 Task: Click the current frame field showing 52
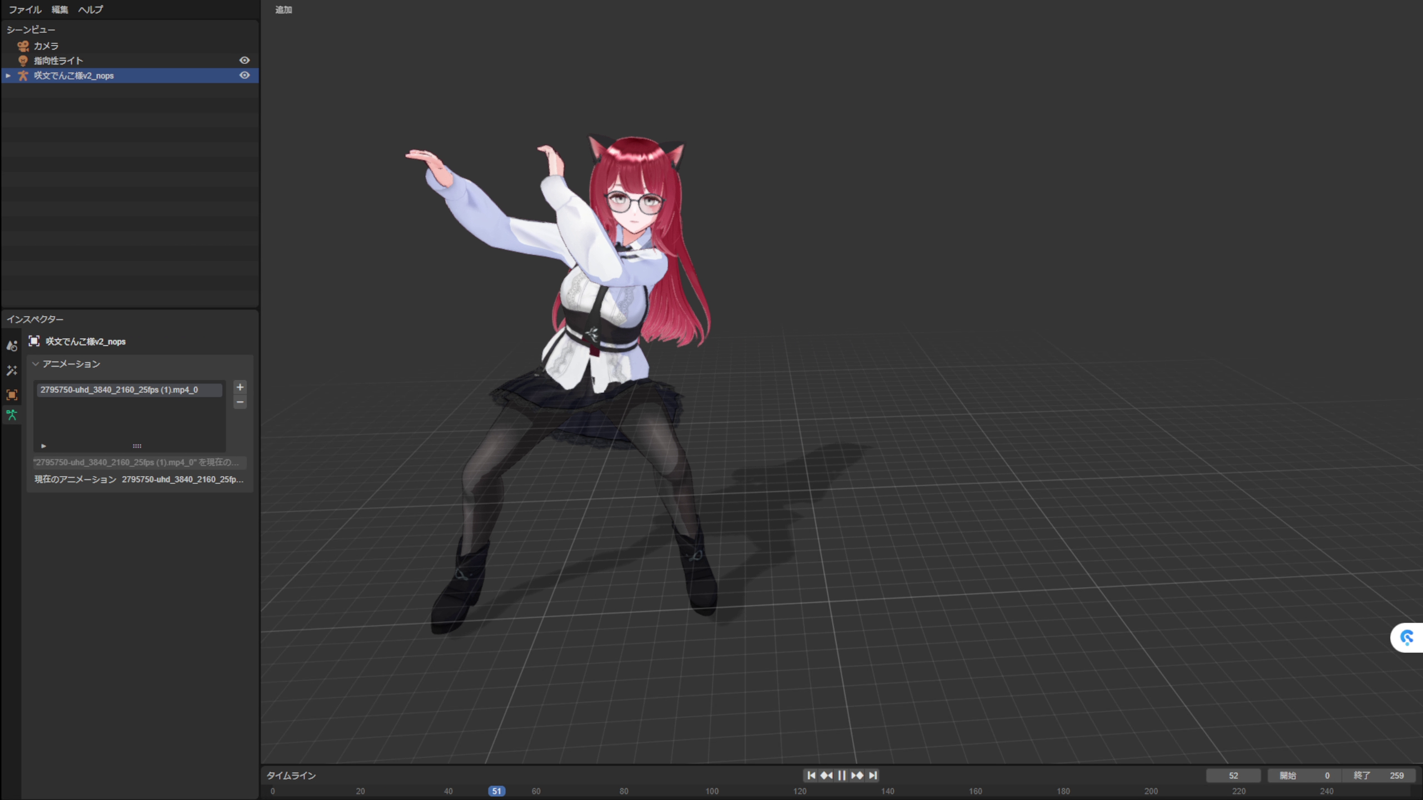click(x=1233, y=776)
